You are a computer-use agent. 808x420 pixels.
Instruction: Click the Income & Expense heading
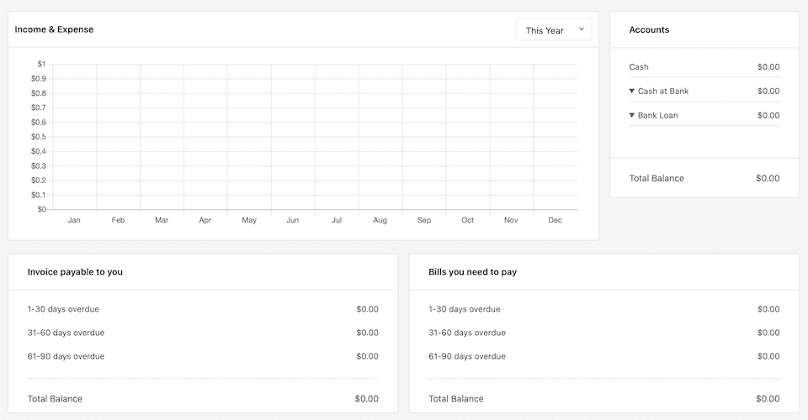pos(54,29)
